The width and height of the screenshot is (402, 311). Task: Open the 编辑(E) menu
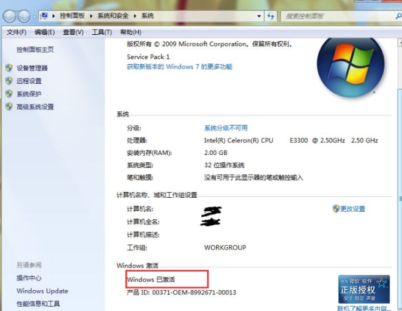click(45, 32)
